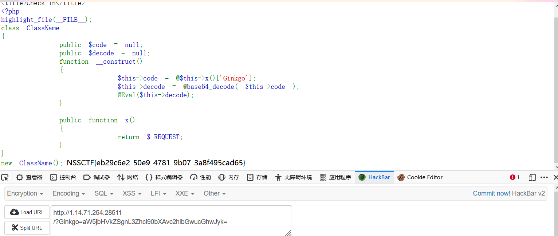The image size is (558, 236).
Task: Click the '<?php' opening tag text
Action: tap(10, 11)
